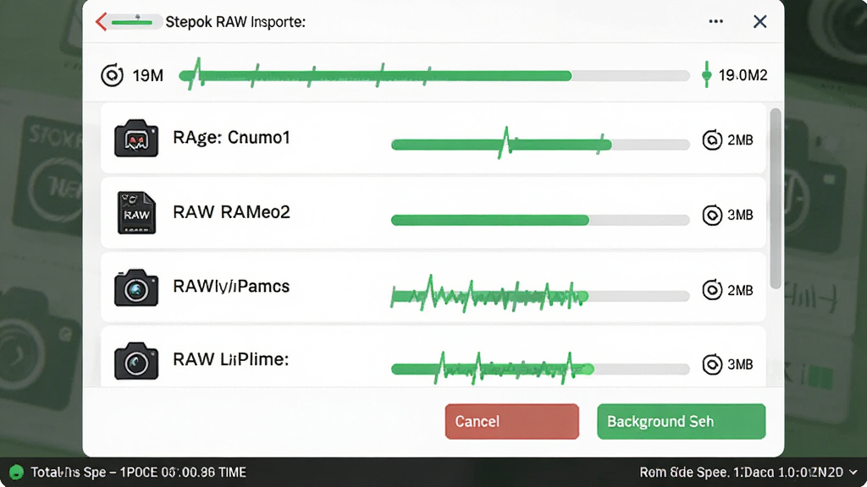
Task: Click the camera icon for RAWIy/iPamcs
Action: (x=136, y=287)
